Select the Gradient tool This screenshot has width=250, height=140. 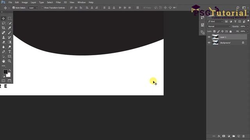click(9, 42)
